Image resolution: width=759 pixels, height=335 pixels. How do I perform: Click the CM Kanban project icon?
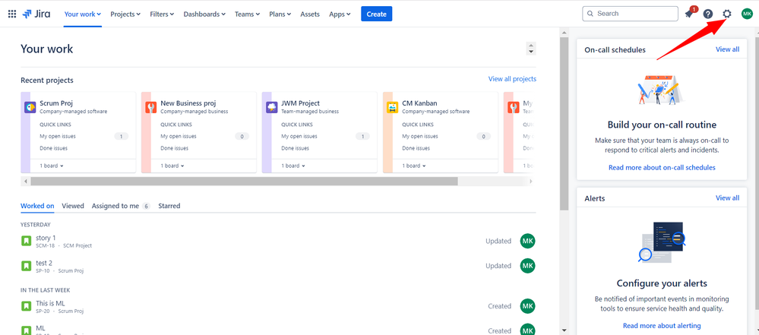click(393, 107)
